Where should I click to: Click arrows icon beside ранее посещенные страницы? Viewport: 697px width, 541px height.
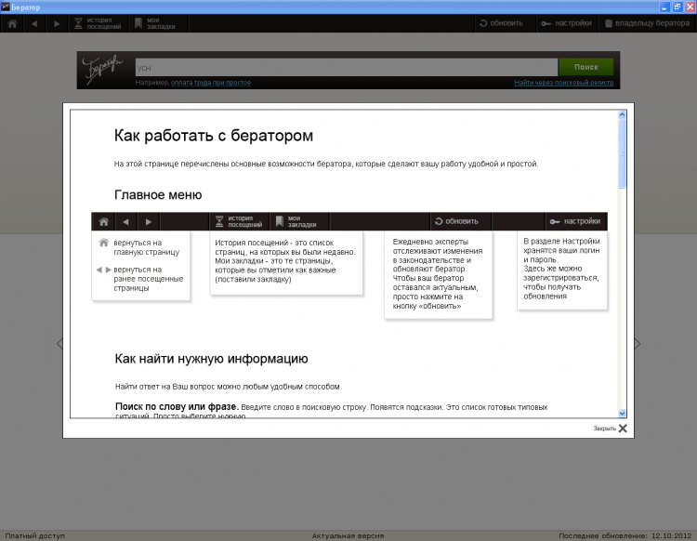(103, 270)
